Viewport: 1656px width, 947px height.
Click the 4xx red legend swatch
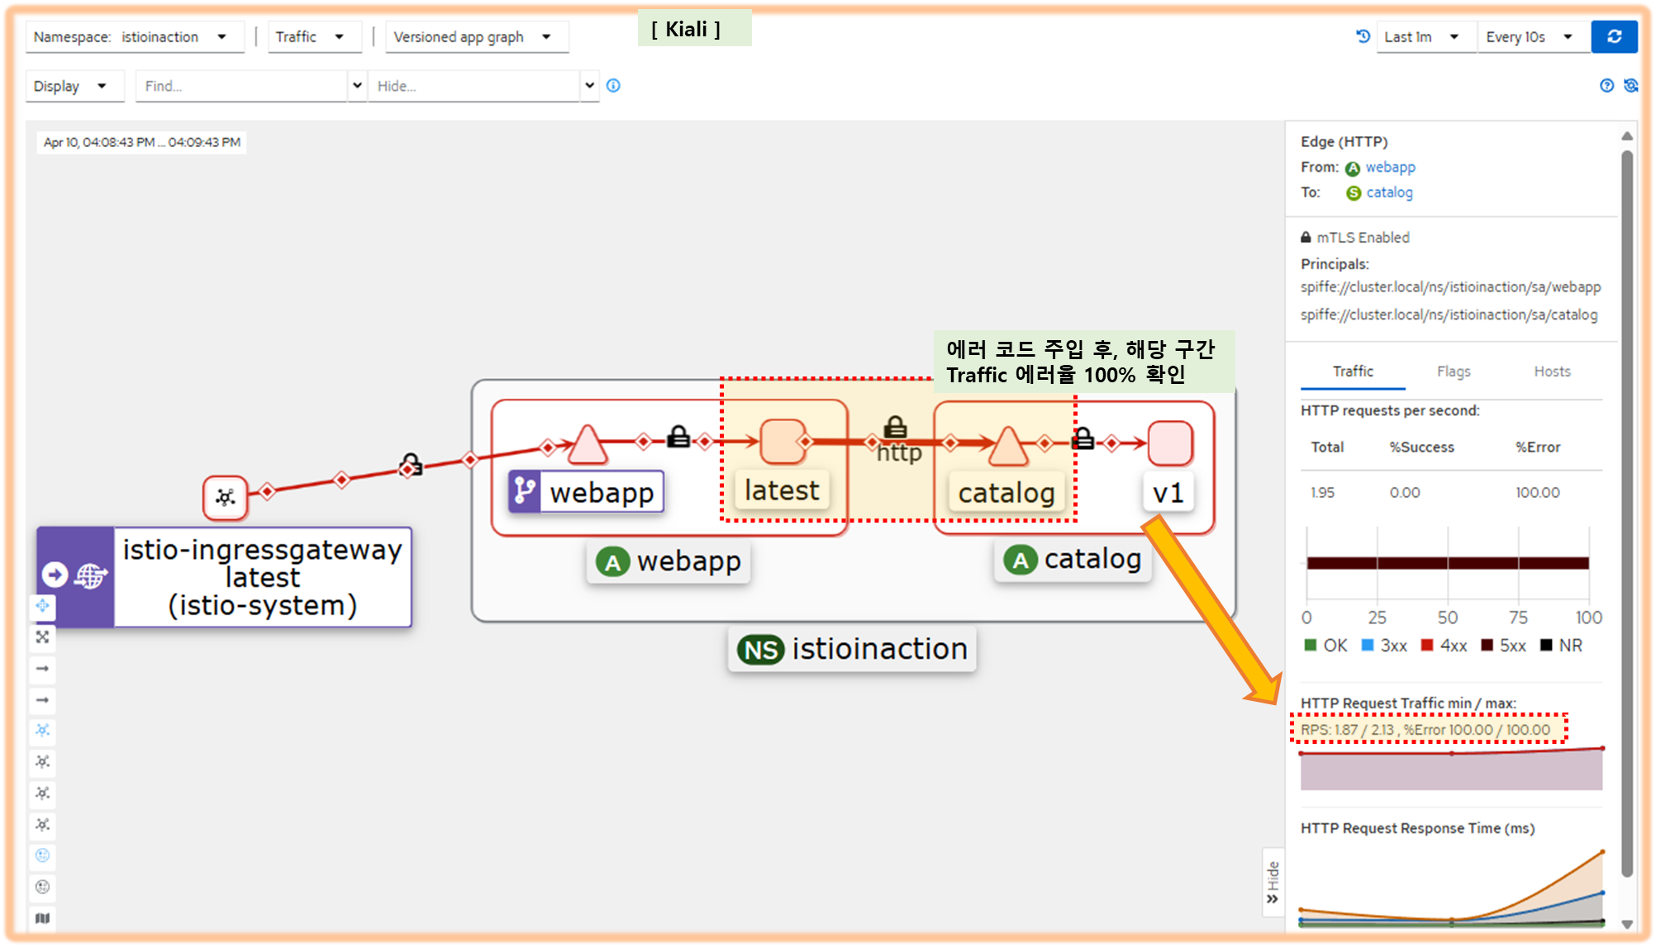coord(1426,645)
